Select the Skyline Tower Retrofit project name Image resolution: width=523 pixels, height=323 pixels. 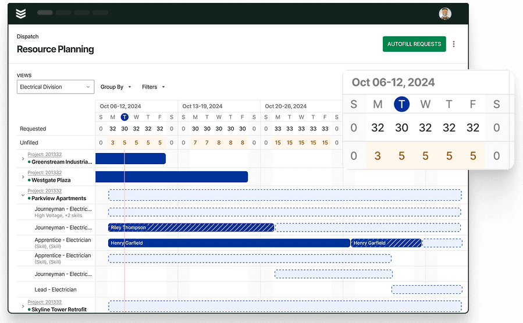59,309
